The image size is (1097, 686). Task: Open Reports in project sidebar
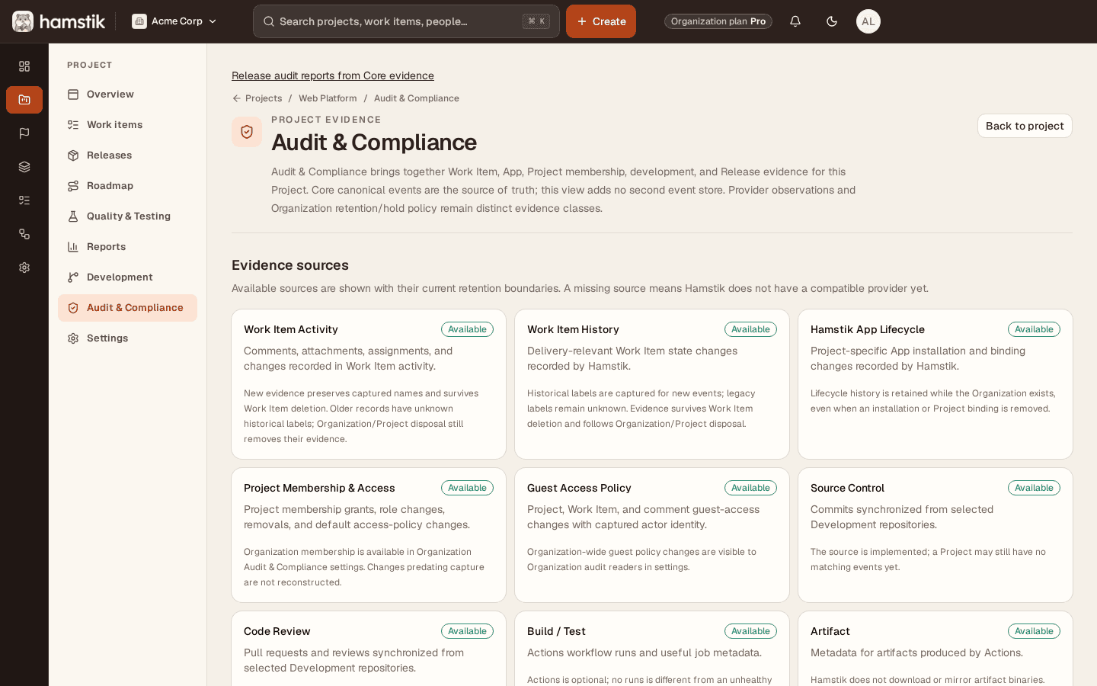coord(127,247)
